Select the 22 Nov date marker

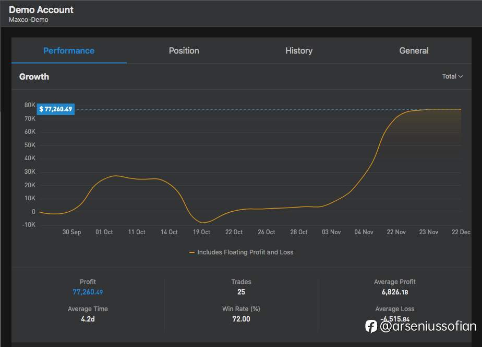coord(396,232)
